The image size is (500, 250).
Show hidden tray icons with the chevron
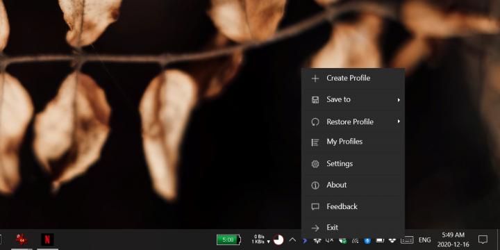click(x=292, y=240)
